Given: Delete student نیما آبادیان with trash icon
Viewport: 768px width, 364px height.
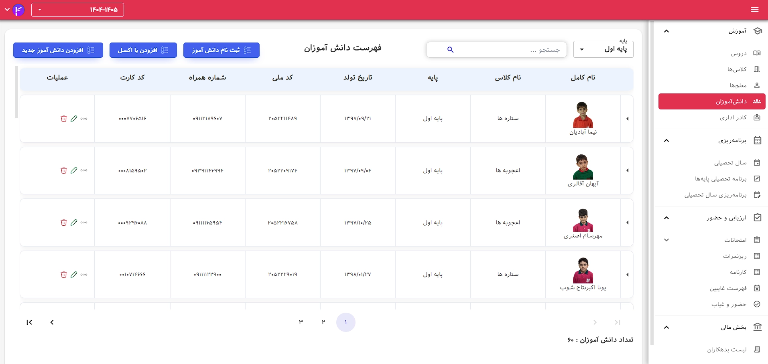Looking at the screenshot, I should click(x=63, y=119).
